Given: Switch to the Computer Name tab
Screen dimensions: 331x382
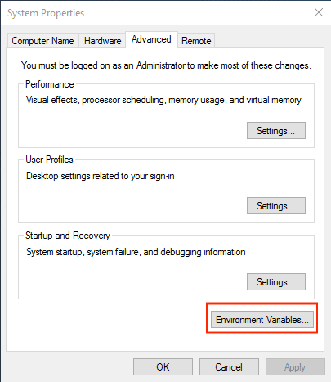Looking at the screenshot, I should coord(43,41).
